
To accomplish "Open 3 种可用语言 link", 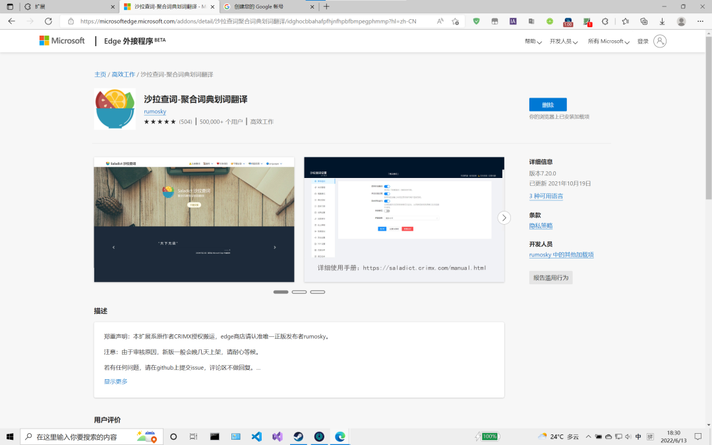I will point(546,196).
